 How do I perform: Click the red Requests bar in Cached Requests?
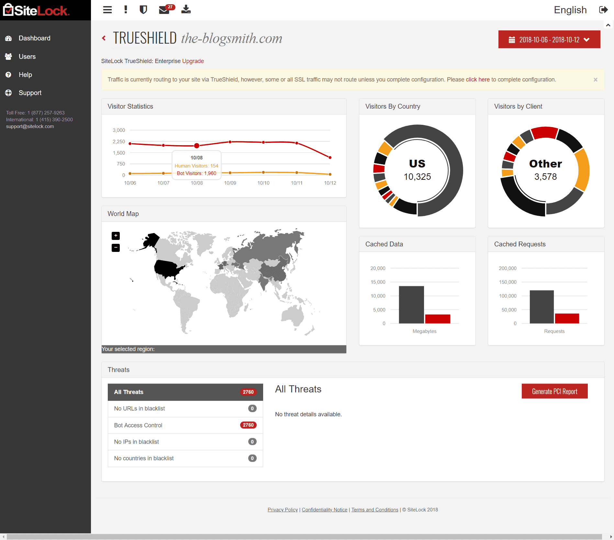tap(567, 319)
